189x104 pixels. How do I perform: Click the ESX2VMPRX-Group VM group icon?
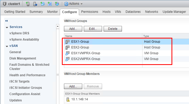(x=67, y=59)
